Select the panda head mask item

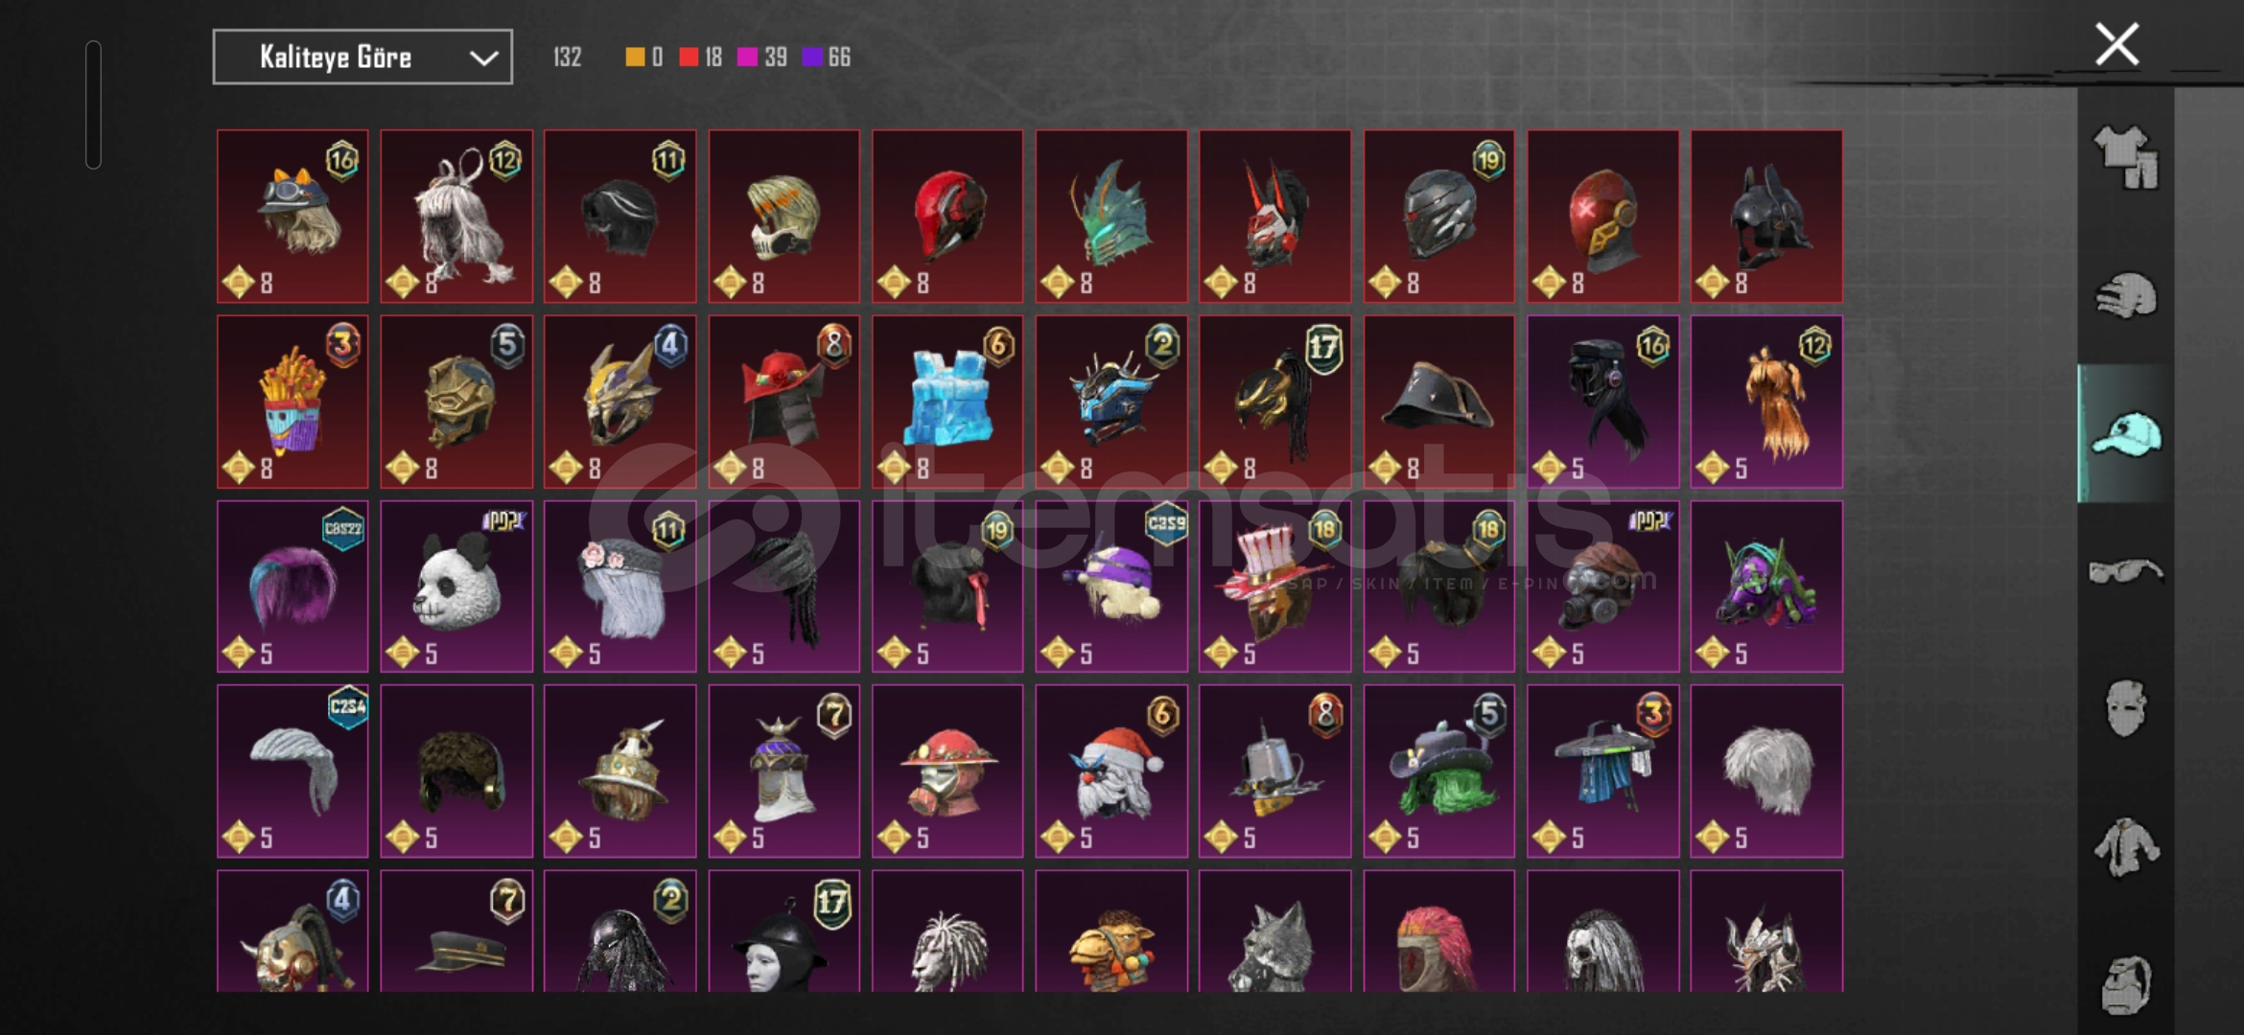[x=456, y=586]
